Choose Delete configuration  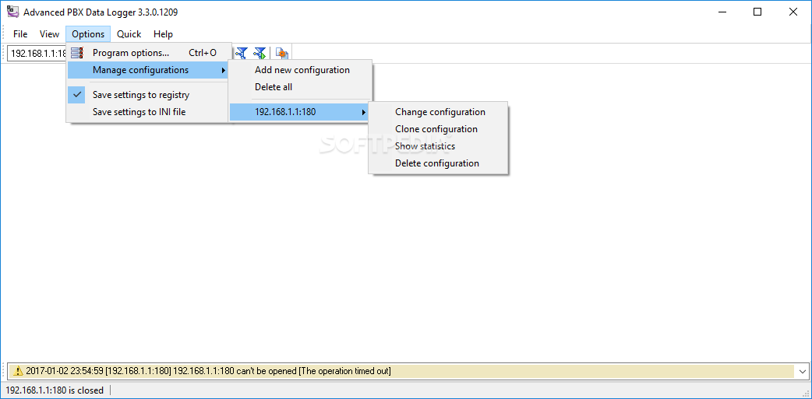click(x=439, y=163)
